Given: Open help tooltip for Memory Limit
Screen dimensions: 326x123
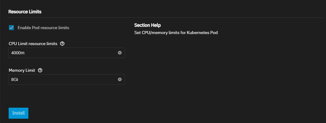Looking at the screenshot, I should pos(40,71).
